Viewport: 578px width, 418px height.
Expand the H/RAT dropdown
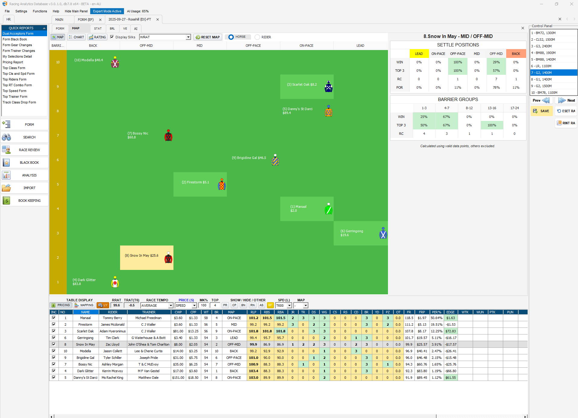pos(188,37)
